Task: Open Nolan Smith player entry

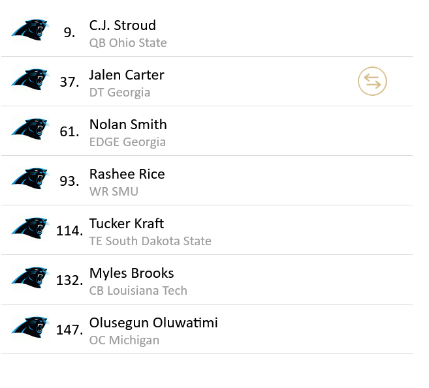Action: pos(128,125)
